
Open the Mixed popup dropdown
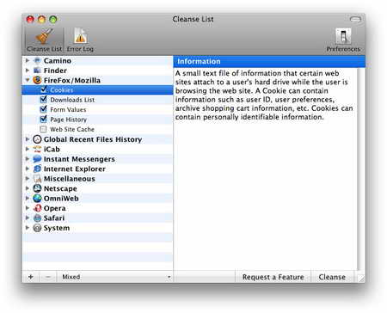pyautogui.click(x=114, y=277)
